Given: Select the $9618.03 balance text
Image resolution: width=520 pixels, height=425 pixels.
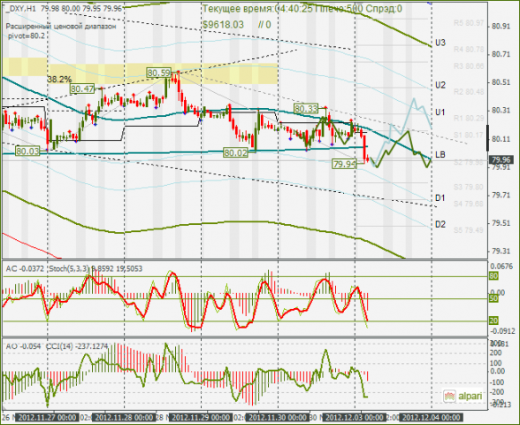Looking at the screenshot, I should tap(223, 25).
